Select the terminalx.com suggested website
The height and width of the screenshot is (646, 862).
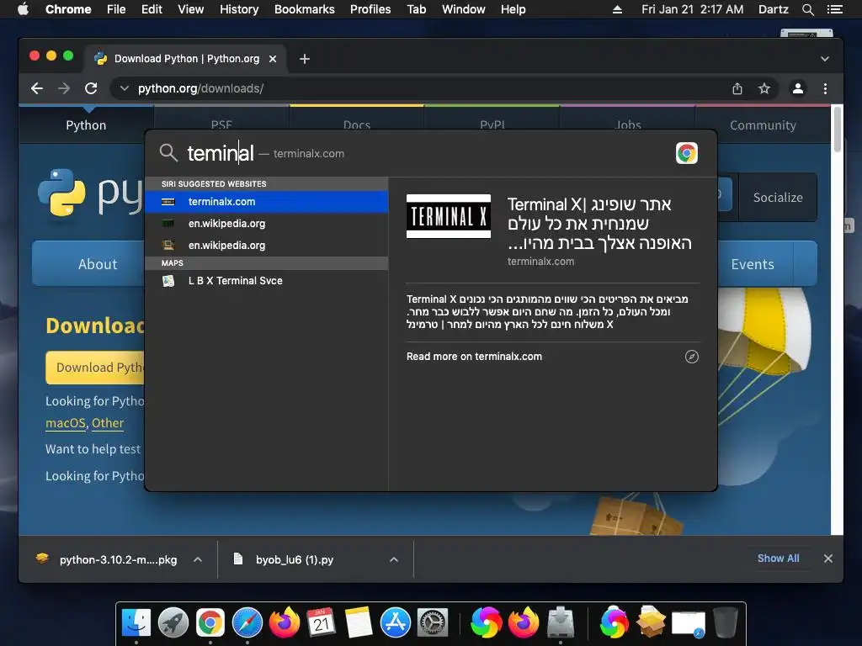(267, 202)
